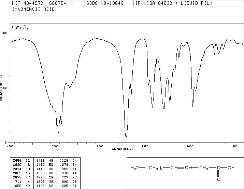Click the WAVENUMBER axis title

(122, 149)
